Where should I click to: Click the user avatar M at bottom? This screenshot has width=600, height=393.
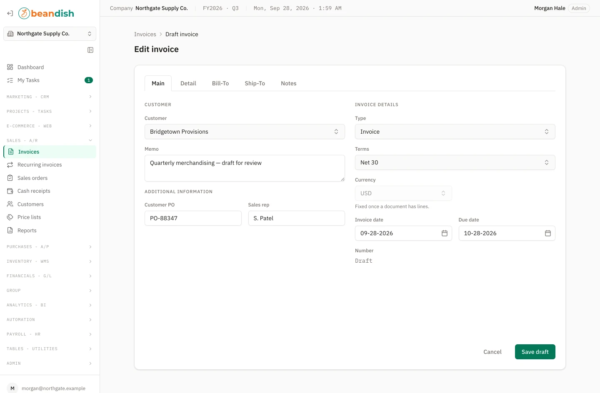12,388
